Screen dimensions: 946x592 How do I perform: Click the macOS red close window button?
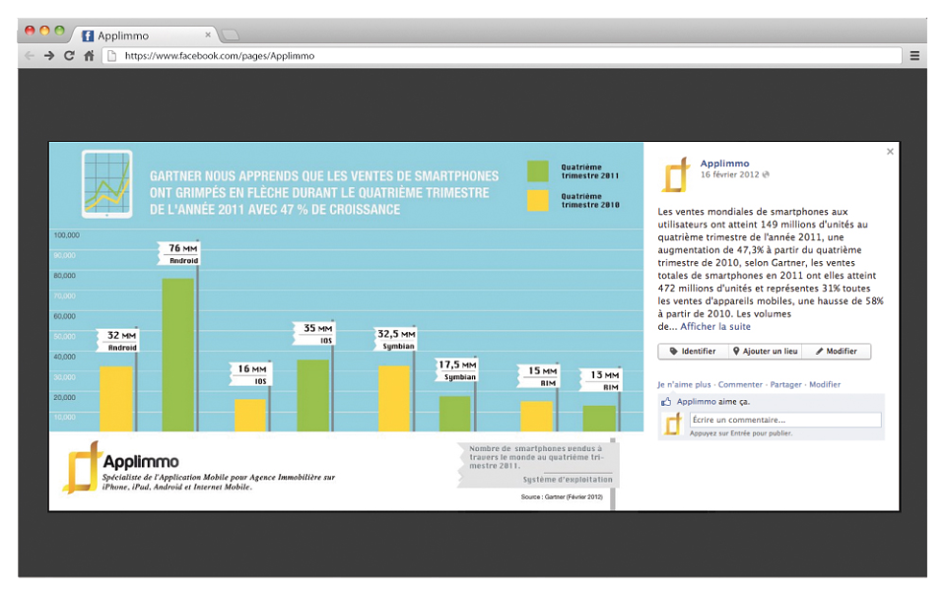pos(30,31)
